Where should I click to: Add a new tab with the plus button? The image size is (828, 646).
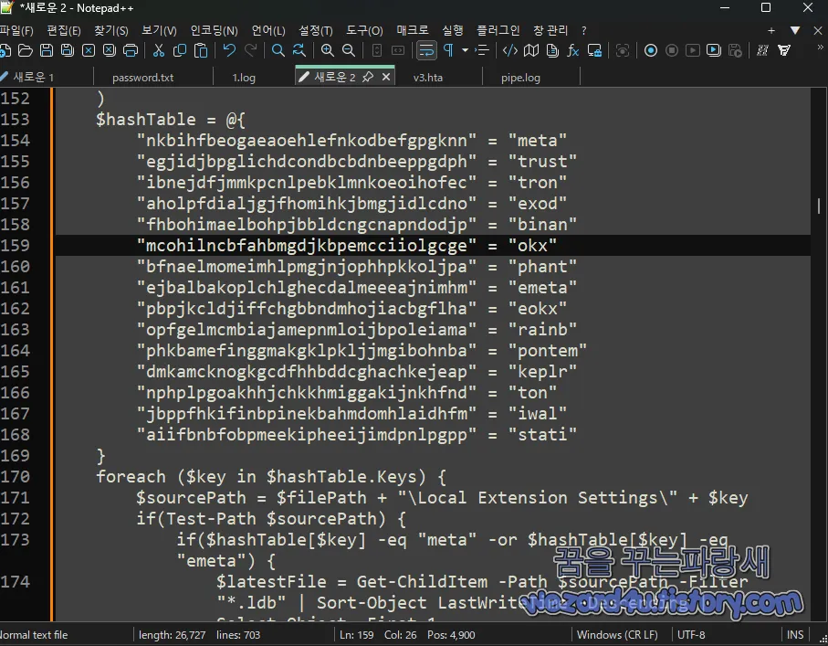[x=771, y=31]
